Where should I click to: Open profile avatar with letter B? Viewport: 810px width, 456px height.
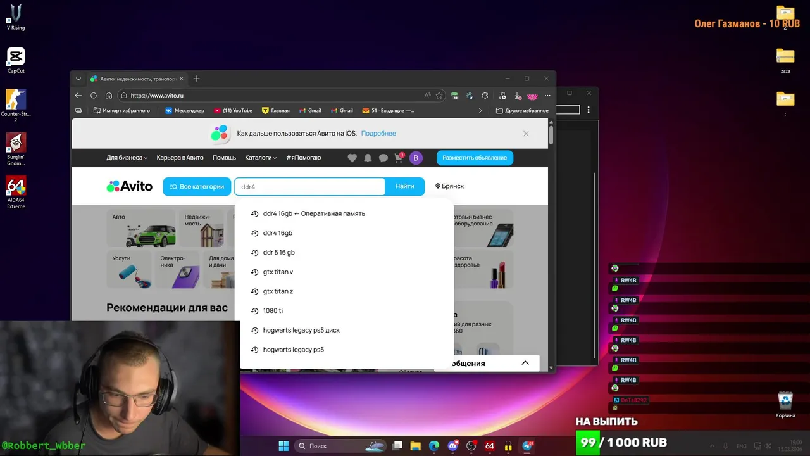pos(416,158)
